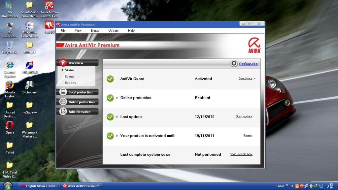The image size is (338, 190).
Task: Click the Start update link
Action: 244,116
